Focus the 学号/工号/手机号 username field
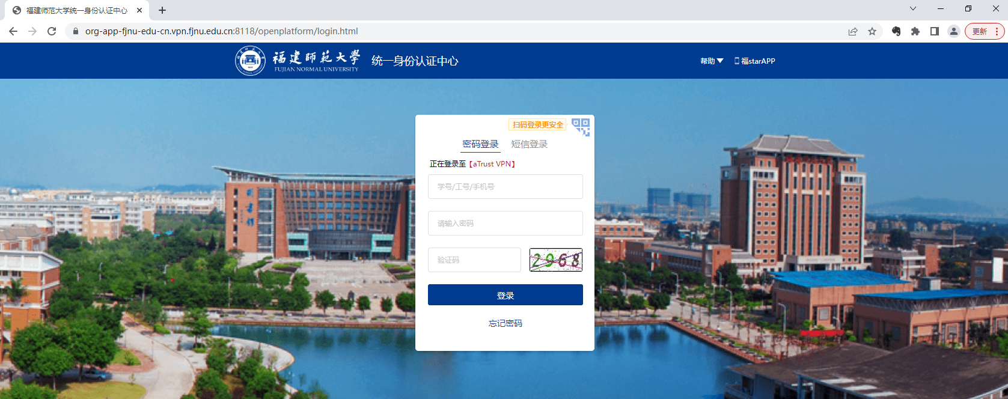1008x399 pixels. [505, 187]
